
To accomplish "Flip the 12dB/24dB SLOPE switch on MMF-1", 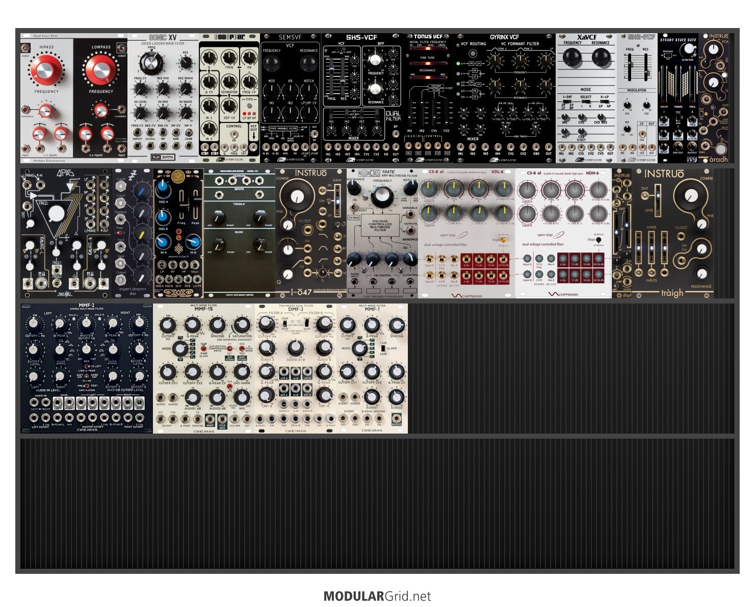I will [383, 348].
